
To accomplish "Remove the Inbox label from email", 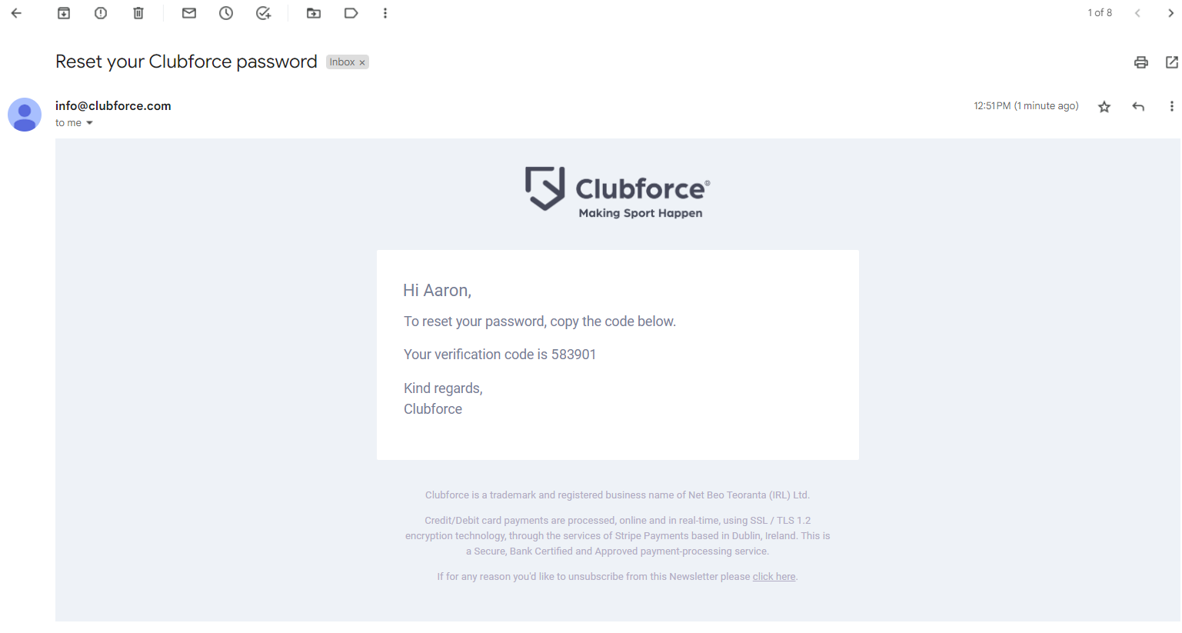I will (x=362, y=63).
